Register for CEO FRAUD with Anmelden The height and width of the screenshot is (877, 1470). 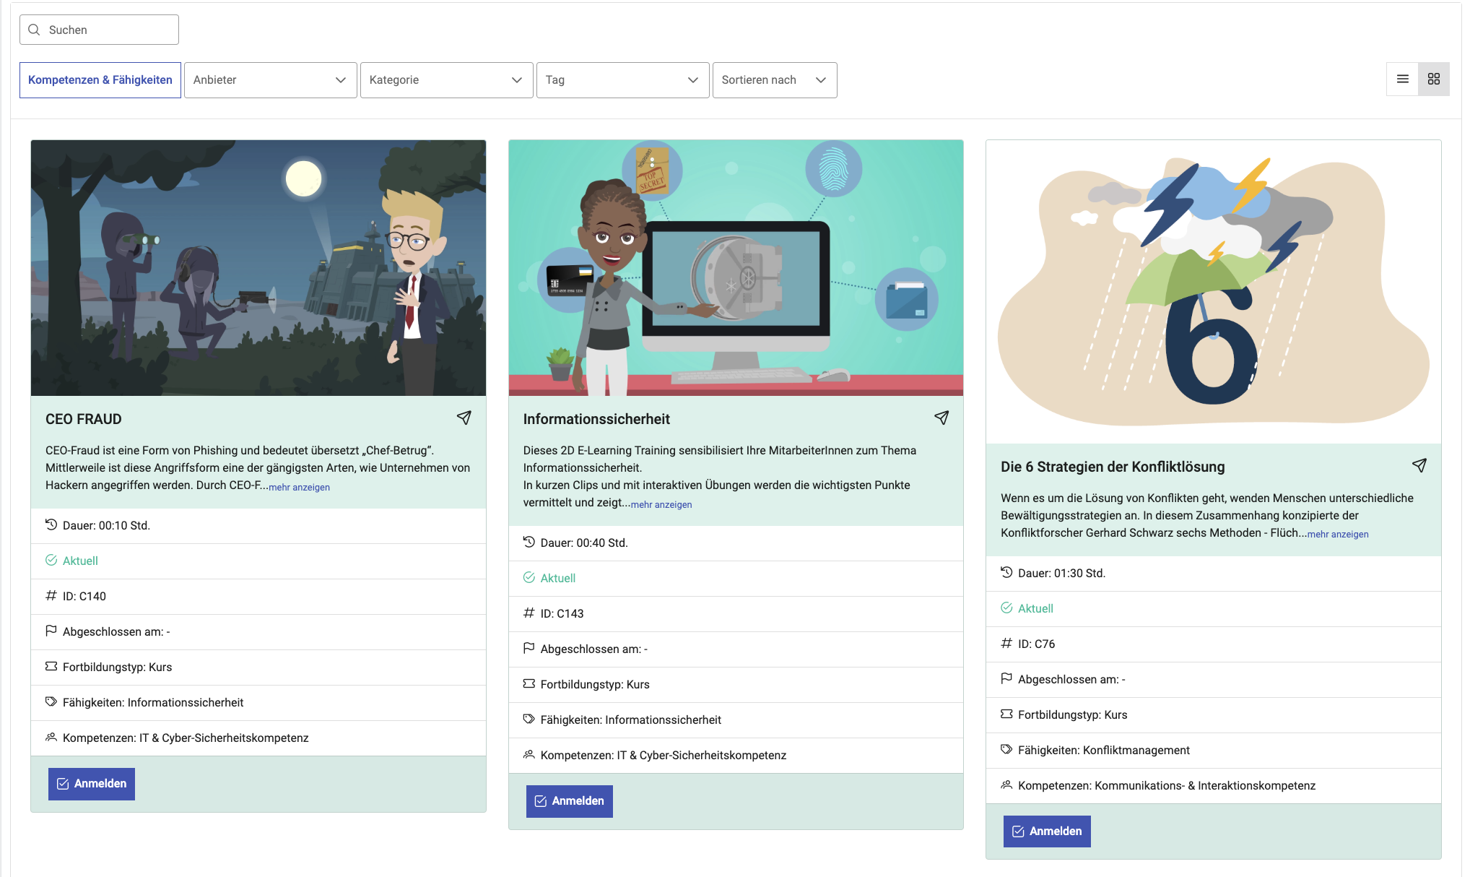(x=92, y=784)
